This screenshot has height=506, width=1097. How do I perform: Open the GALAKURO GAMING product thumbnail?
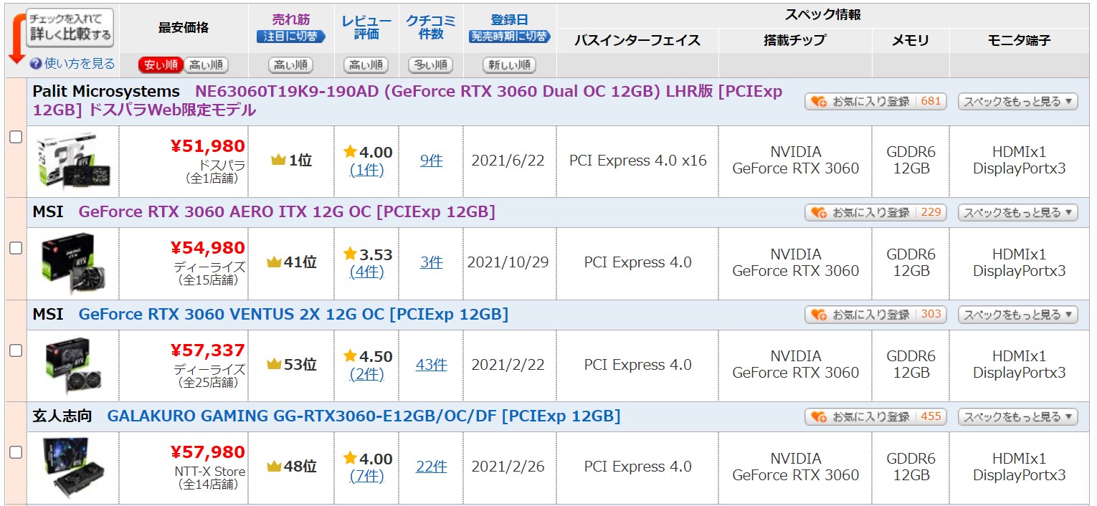click(72, 467)
